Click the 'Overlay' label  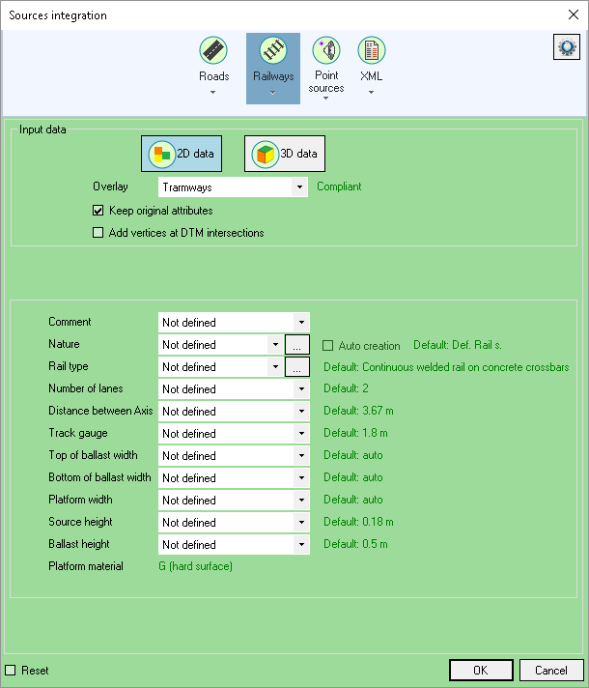click(110, 186)
